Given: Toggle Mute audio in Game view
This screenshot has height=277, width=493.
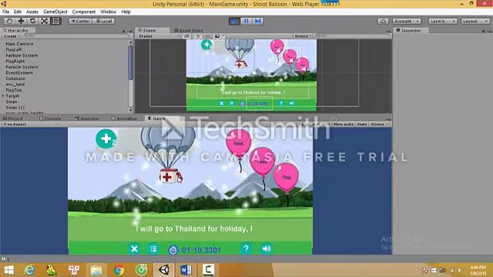Looking at the screenshot, I should click(344, 125).
